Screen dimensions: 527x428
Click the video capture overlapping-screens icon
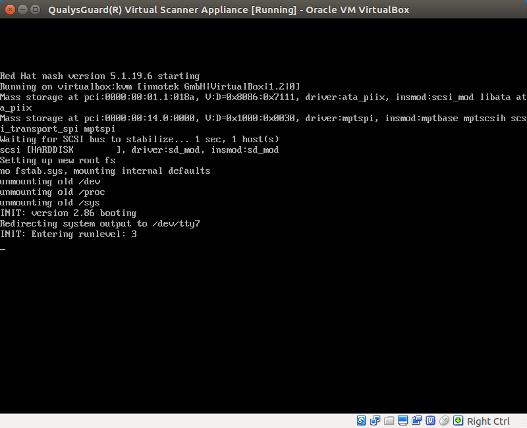pyautogui.click(x=416, y=421)
